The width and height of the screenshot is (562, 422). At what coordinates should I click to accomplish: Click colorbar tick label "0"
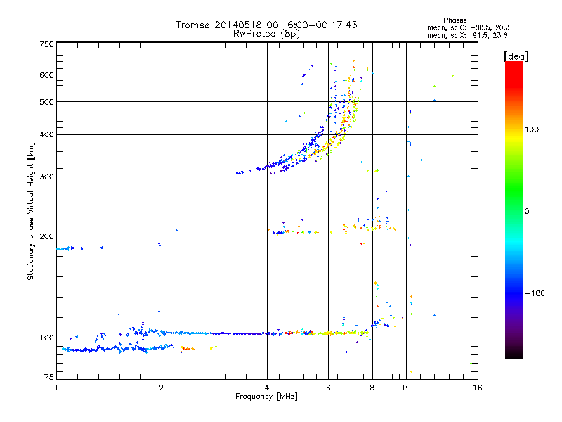point(527,212)
